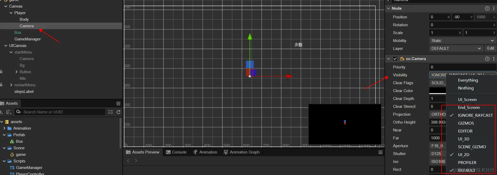The image size is (497, 175).
Task: Click the sort assets icon
Action: [x=9, y=112]
